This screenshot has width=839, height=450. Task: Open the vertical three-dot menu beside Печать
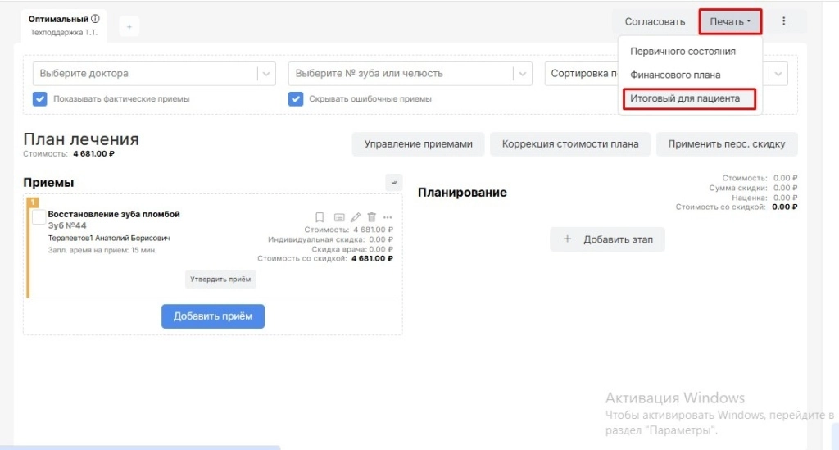click(784, 21)
